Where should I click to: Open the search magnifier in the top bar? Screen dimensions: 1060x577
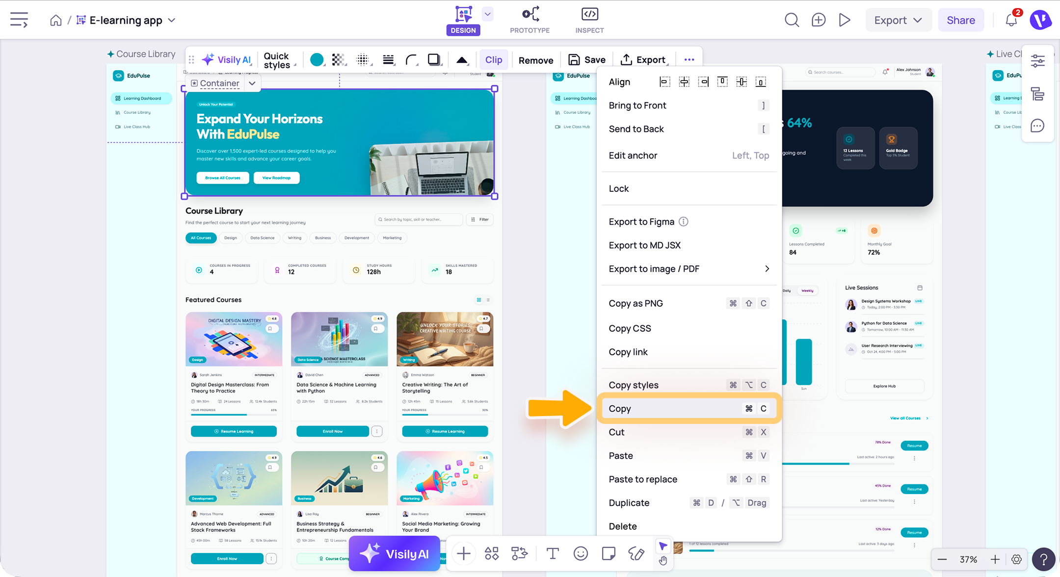coord(792,20)
